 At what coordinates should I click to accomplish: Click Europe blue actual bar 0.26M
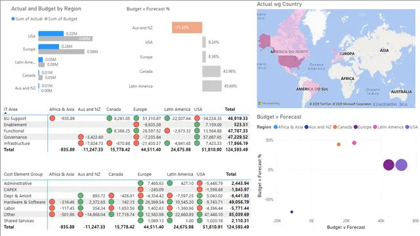(49, 47)
